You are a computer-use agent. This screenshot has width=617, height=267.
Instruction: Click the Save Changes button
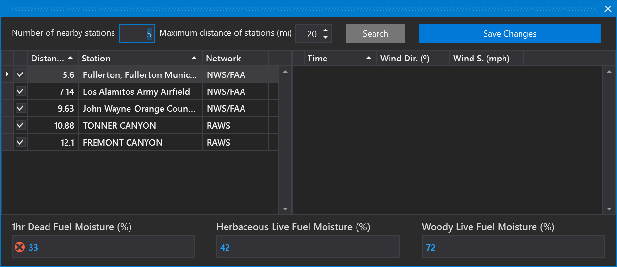(x=509, y=34)
